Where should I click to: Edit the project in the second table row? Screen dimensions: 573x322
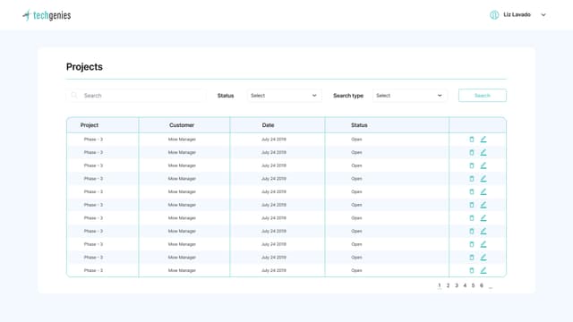[x=483, y=153]
